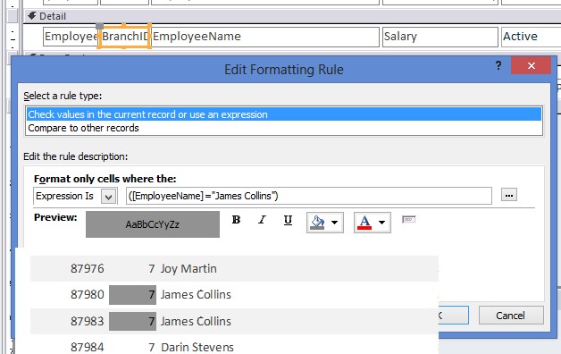Click the gray AaBbCcYyZz preview swatch
The image size is (561, 354).
(x=153, y=224)
